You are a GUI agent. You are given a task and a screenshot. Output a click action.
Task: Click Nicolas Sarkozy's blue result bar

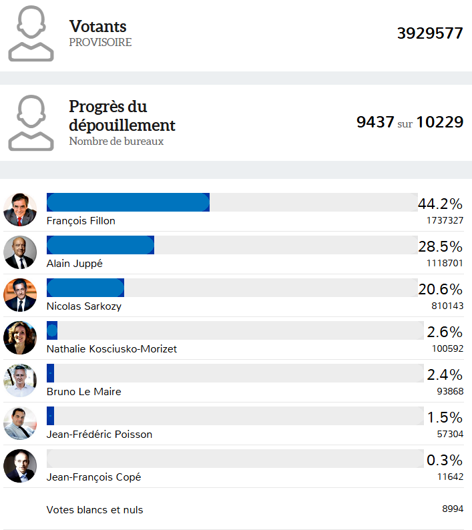(x=85, y=288)
